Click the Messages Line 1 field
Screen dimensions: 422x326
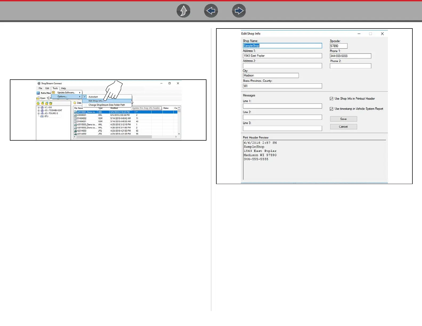(x=282, y=106)
